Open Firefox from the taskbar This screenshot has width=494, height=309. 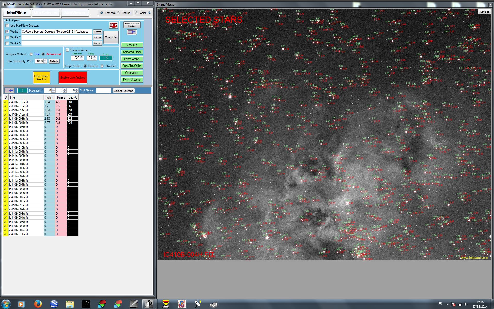(x=38, y=304)
